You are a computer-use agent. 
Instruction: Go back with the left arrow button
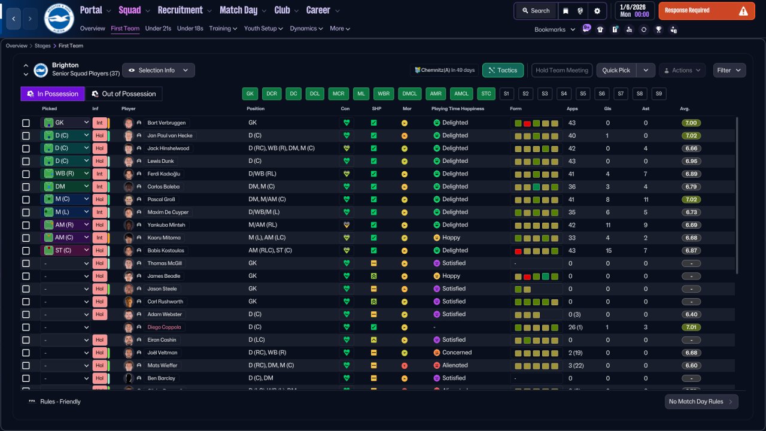point(14,19)
